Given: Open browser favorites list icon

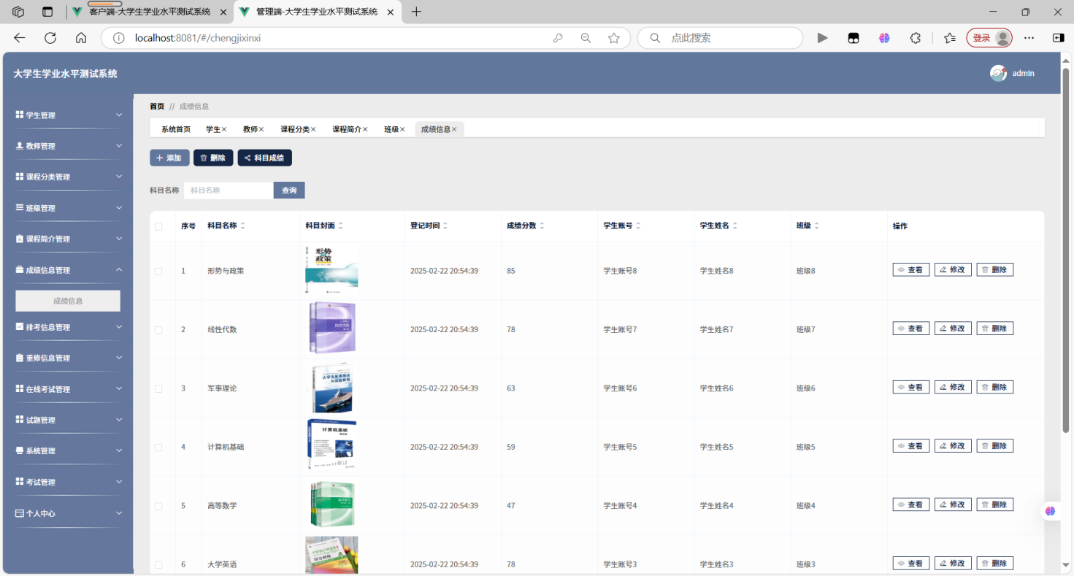Looking at the screenshot, I should (x=949, y=38).
